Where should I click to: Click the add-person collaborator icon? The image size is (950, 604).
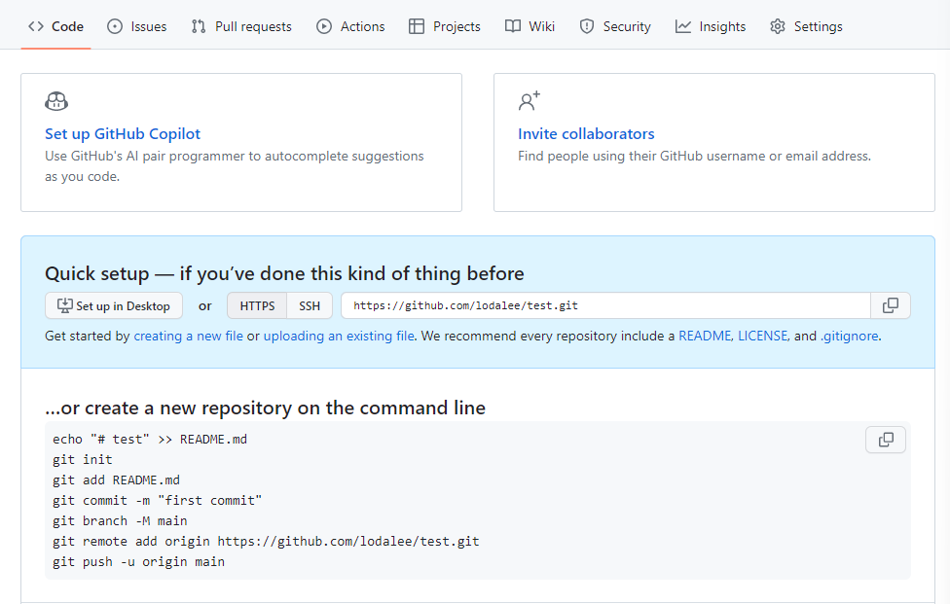pyautogui.click(x=529, y=101)
